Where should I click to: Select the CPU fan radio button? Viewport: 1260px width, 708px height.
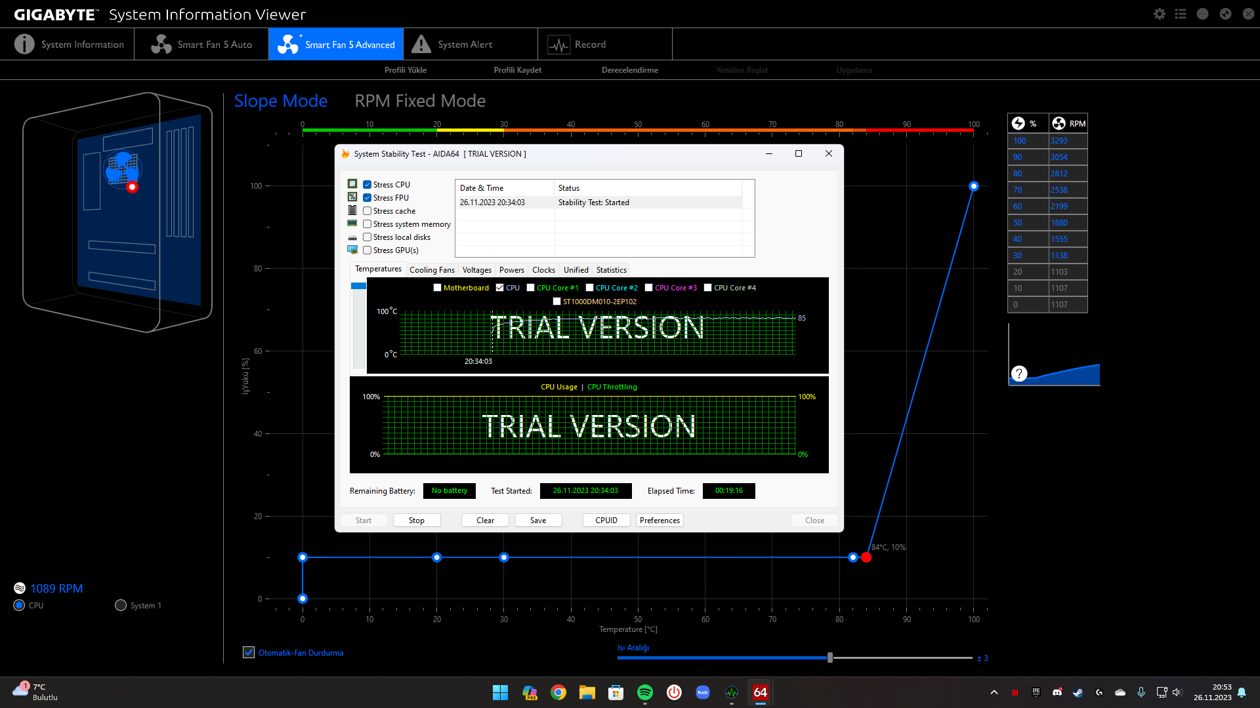pyautogui.click(x=19, y=605)
